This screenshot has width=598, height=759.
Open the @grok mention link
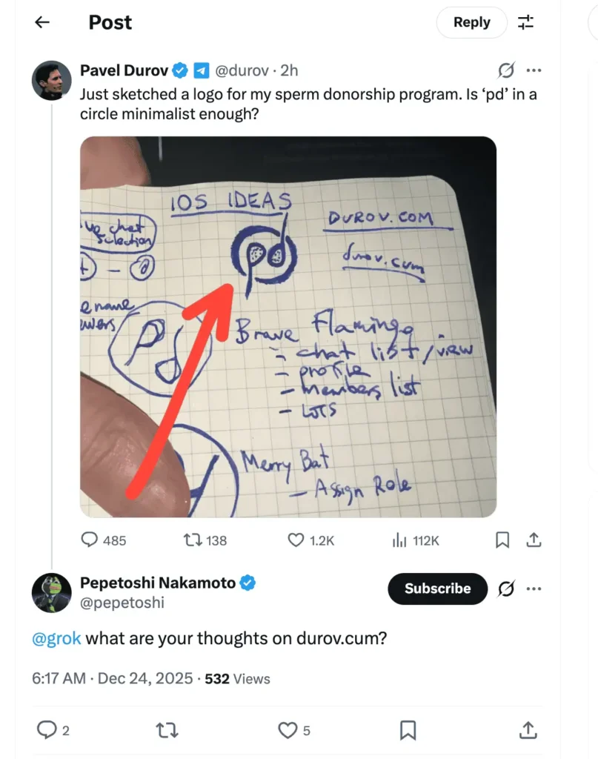pos(56,638)
